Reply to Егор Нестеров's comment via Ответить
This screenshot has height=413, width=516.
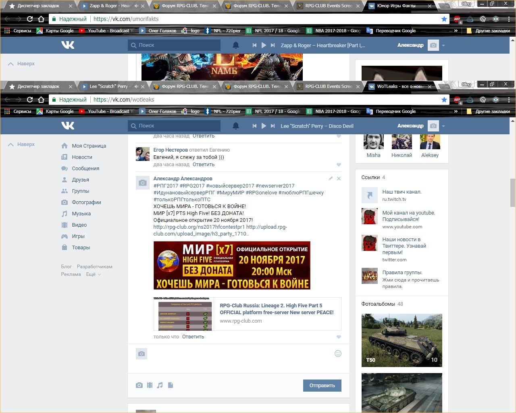coord(204,165)
